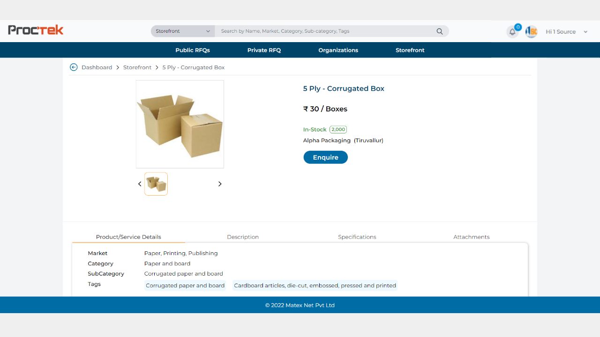This screenshot has width=600, height=337.
Task: Show the next product image
Action: coord(220,184)
